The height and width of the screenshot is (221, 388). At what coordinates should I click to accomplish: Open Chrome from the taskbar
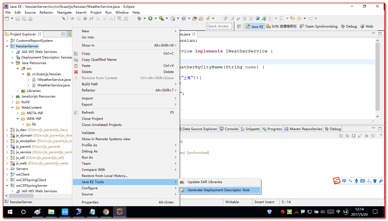pos(106,212)
